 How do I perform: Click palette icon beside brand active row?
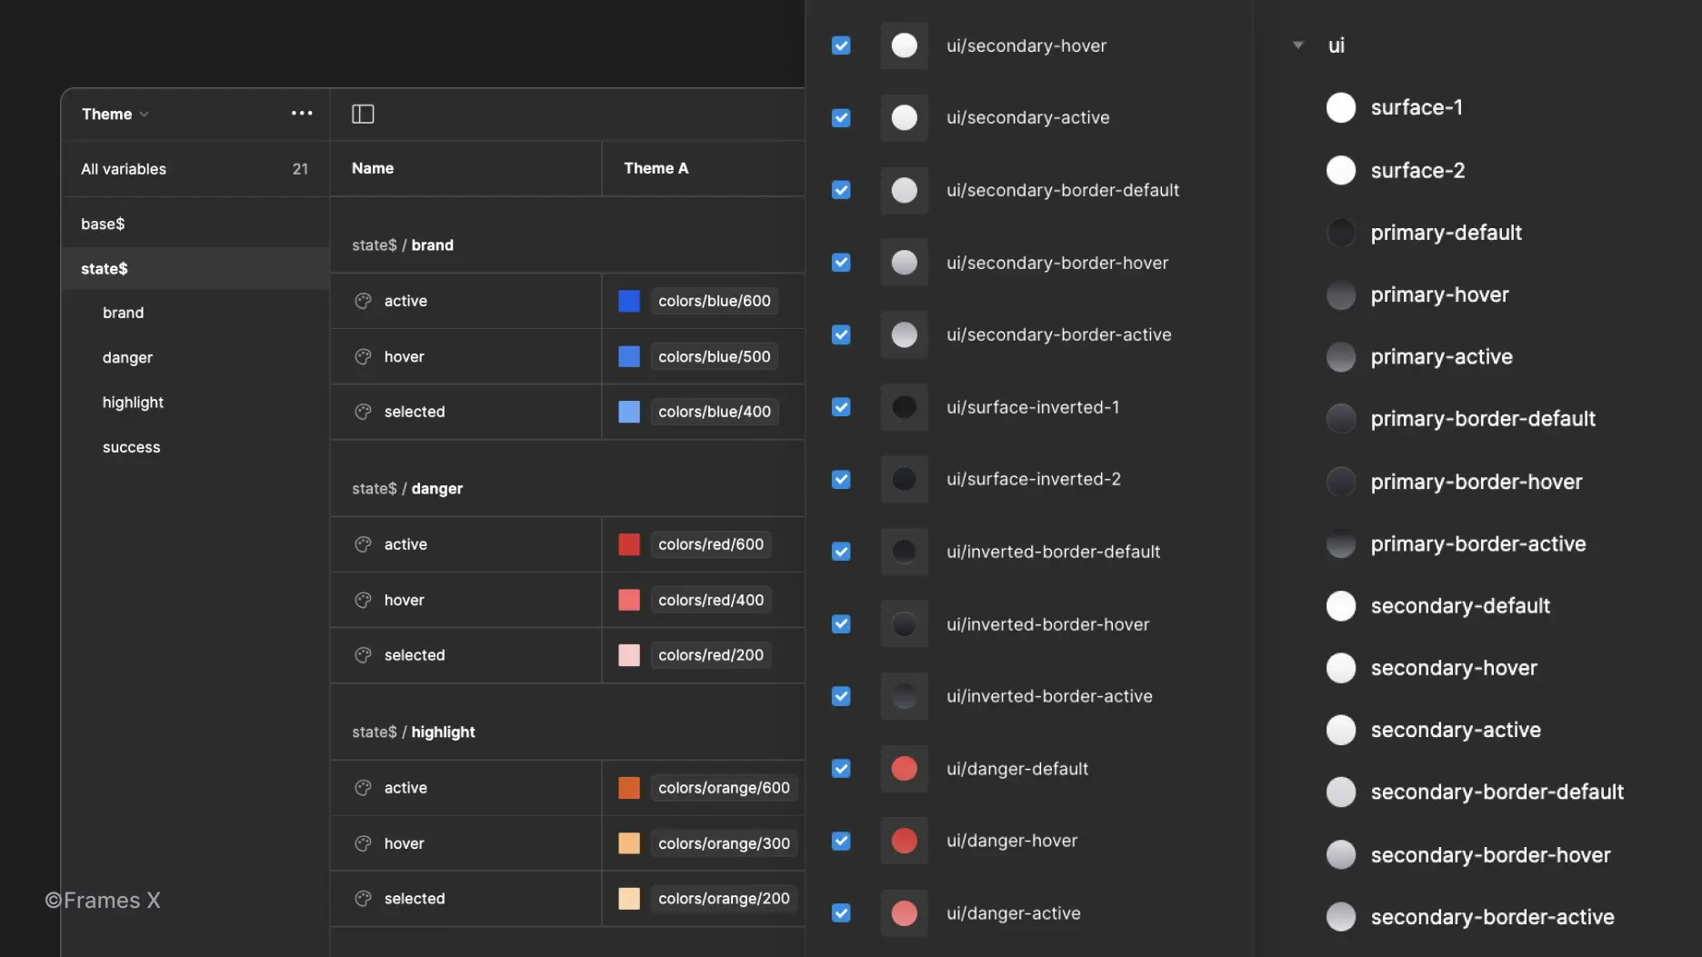(x=363, y=301)
